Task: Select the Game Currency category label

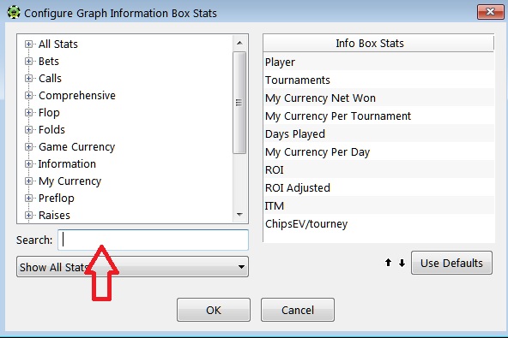Action: tap(76, 146)
